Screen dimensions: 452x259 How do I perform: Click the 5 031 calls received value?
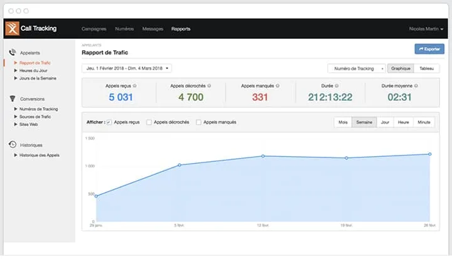tap(121, 97)
